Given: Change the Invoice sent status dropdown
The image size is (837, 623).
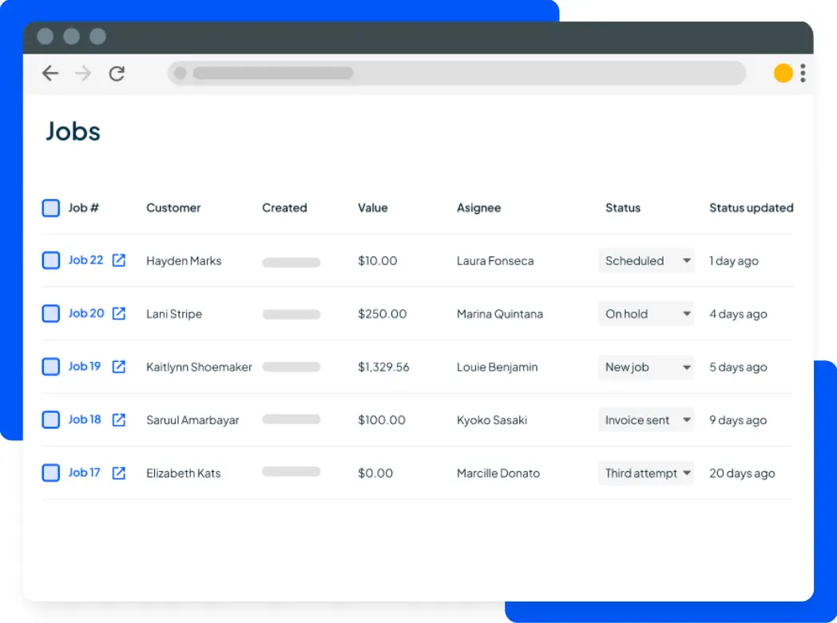Looking at the screenshot, I should click(646, 420).
